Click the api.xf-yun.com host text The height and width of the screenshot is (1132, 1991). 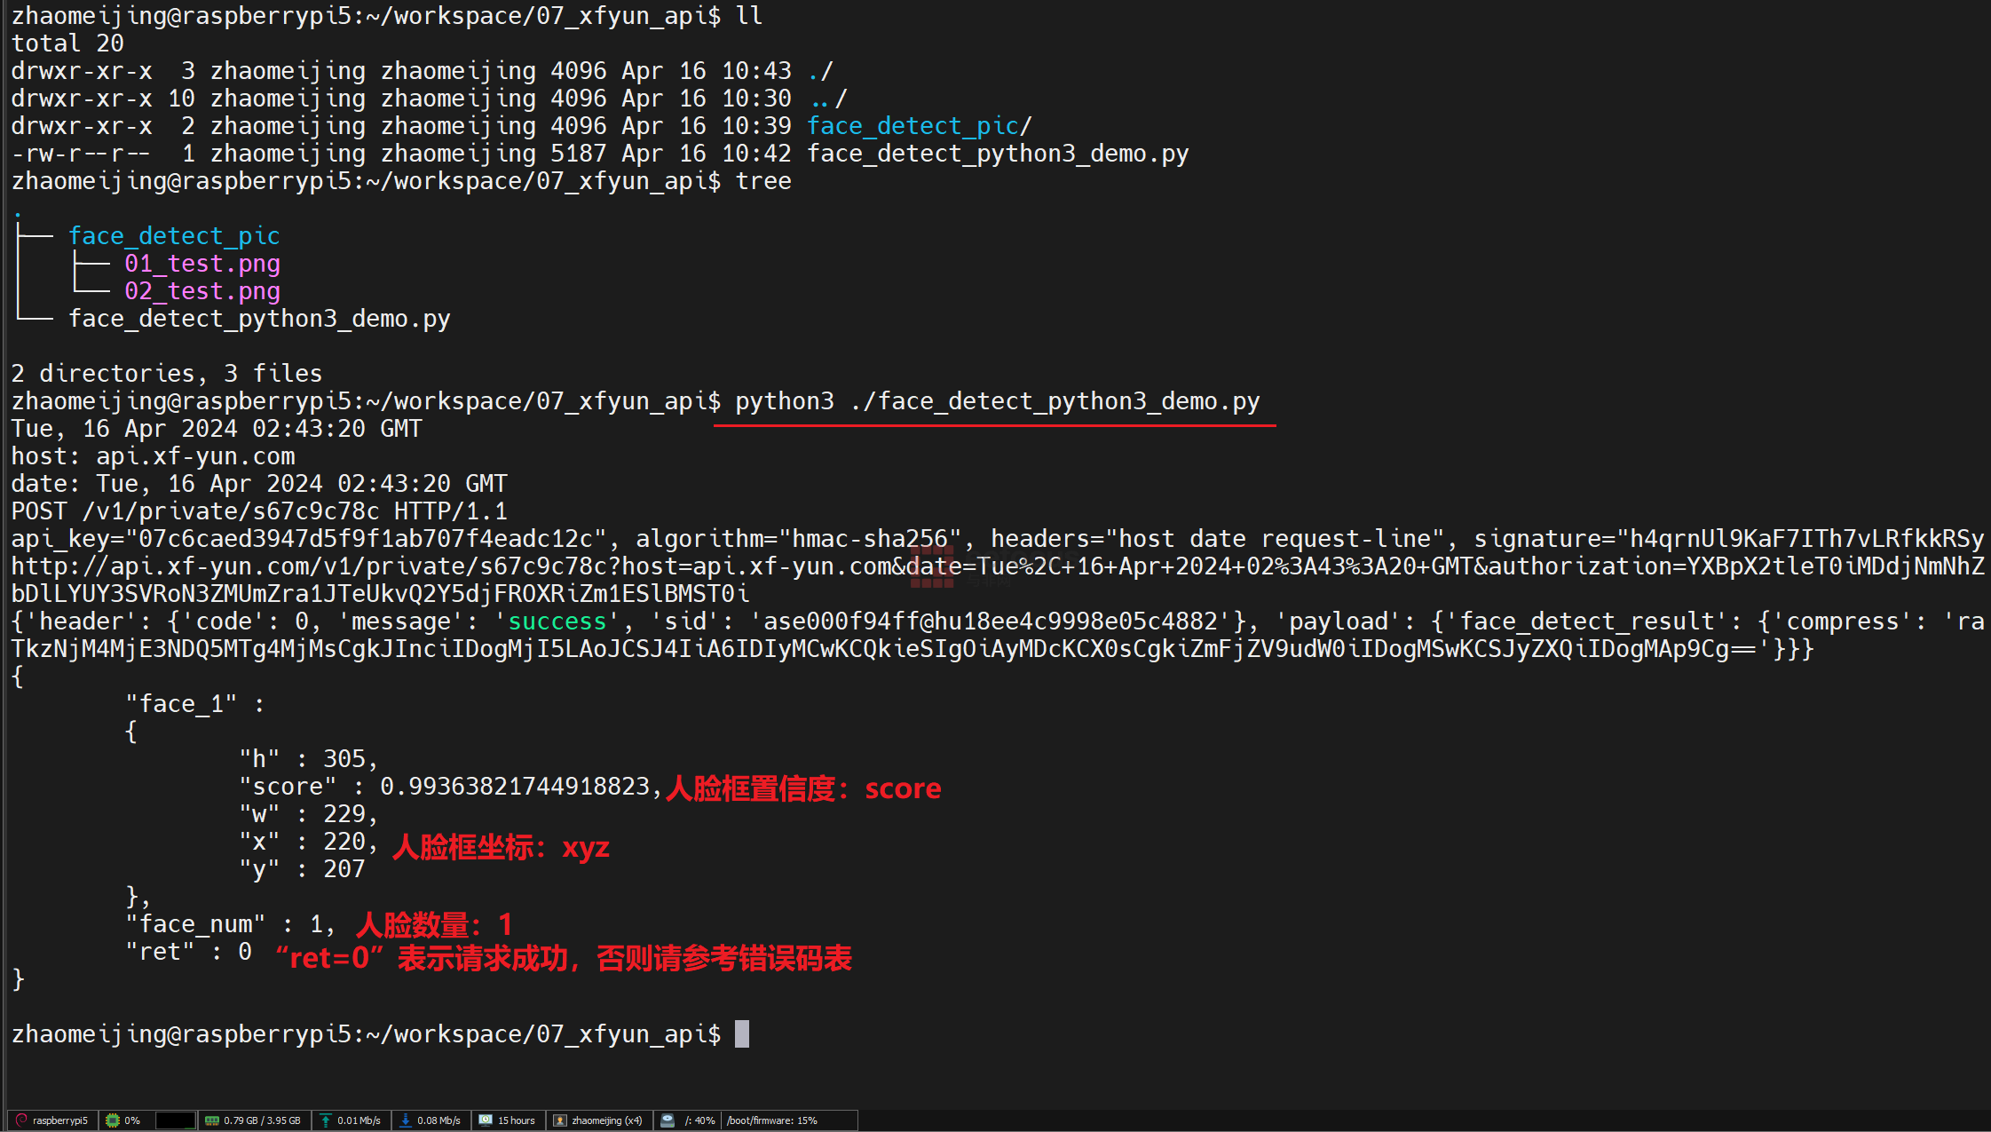click(x=195, y=456)
